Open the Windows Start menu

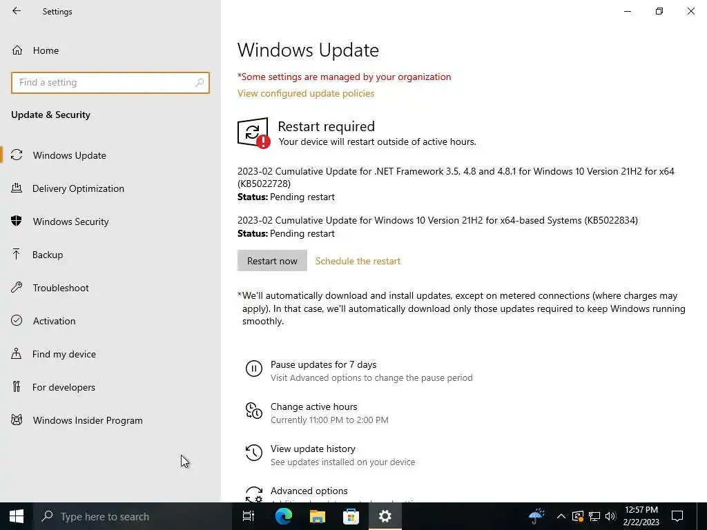pyautogui.click(x=17, y=516)
